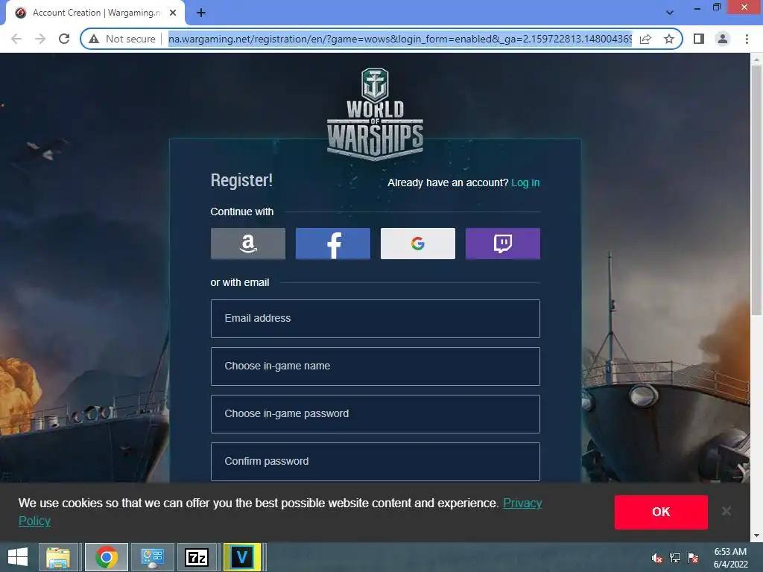Continue registration with Facebook

[333, 244]
